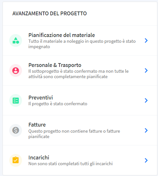Expand Pianificazione del materiale via its chevron
The height and width of the screenshot is (176, 158).
pyautogui.click(x=146, y=40)
